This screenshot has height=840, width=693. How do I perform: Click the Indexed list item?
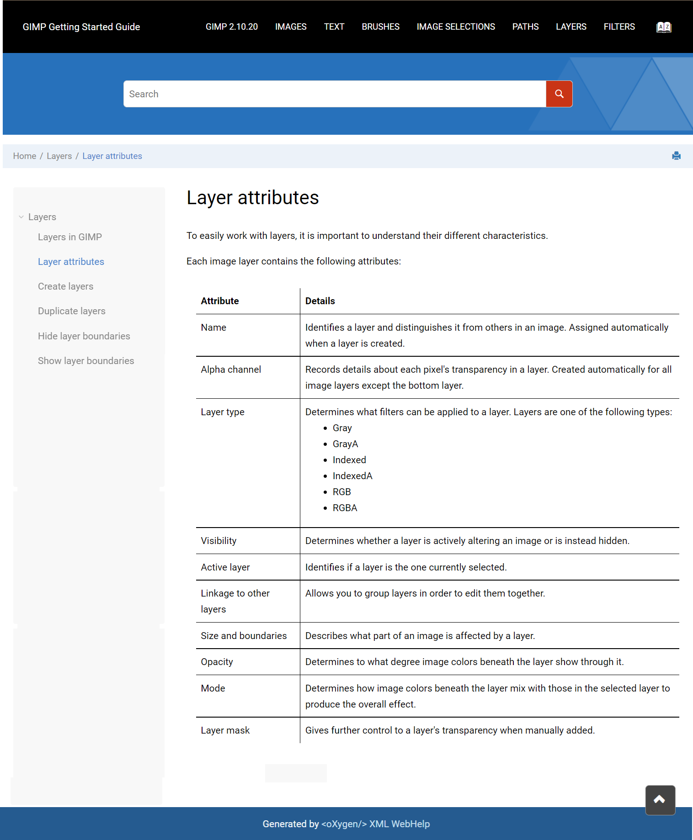point(349,460)
